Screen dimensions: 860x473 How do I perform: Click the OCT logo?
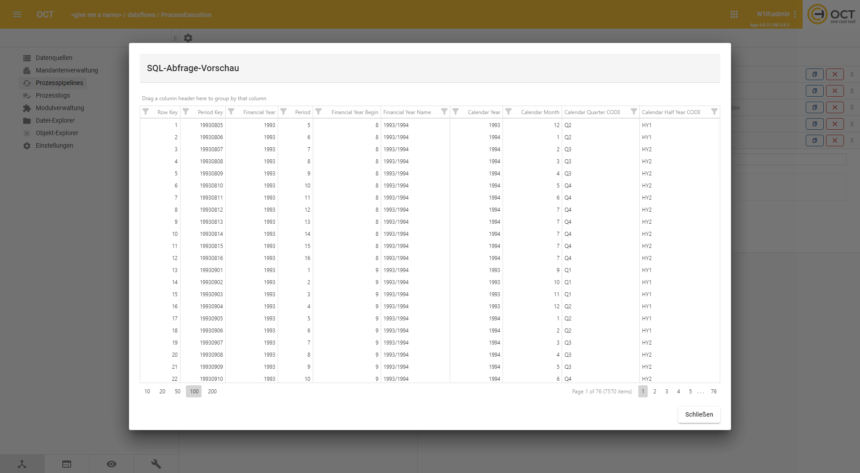(832, 14)
